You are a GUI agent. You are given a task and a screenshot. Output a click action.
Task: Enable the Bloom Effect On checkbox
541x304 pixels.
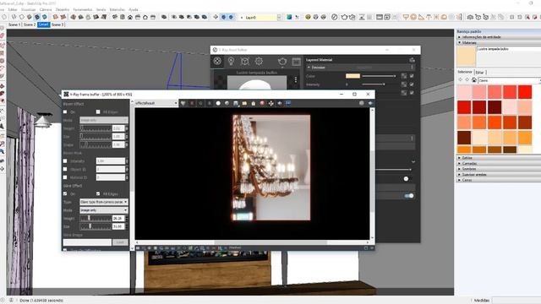[65, 112]
